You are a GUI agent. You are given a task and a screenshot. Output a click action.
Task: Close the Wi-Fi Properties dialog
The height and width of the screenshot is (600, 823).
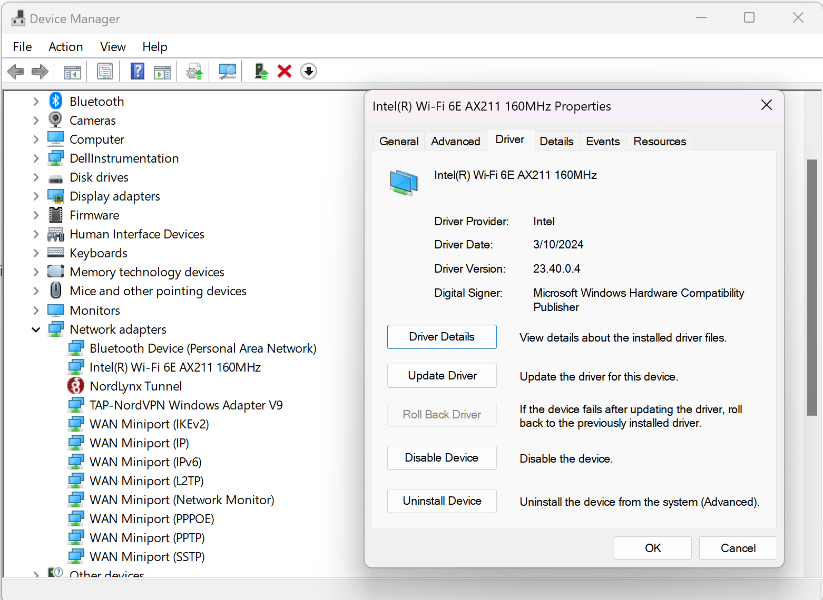tap(767, 105)
